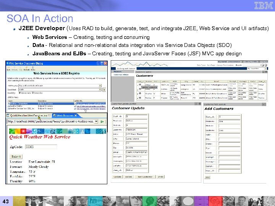Click the rightmost icon beside the portal Search field
Screen dimensions: 275x206
[x=265, y=65]
